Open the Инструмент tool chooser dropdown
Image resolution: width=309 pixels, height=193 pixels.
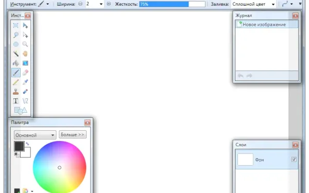pyautogui.click(x=47, y=4)
